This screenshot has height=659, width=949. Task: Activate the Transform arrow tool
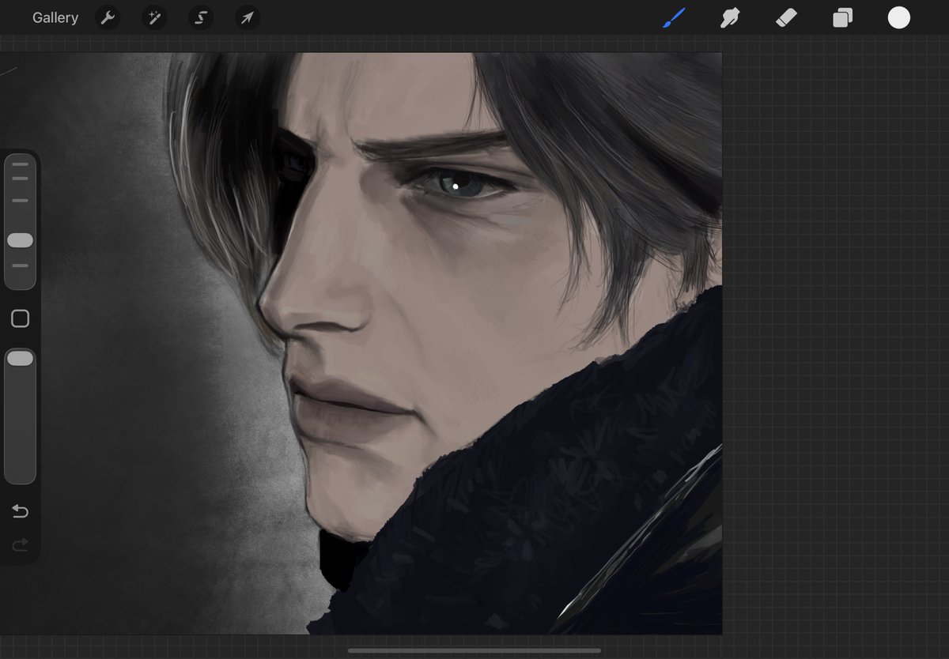click(248, 17)
